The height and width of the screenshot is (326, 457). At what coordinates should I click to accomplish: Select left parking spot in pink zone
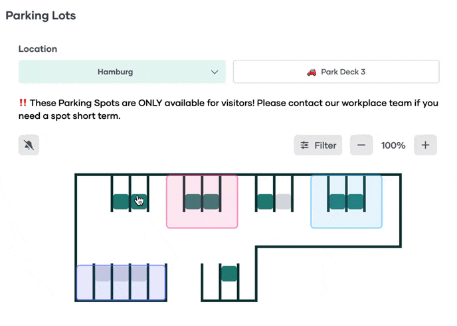(x=193, y=201)
